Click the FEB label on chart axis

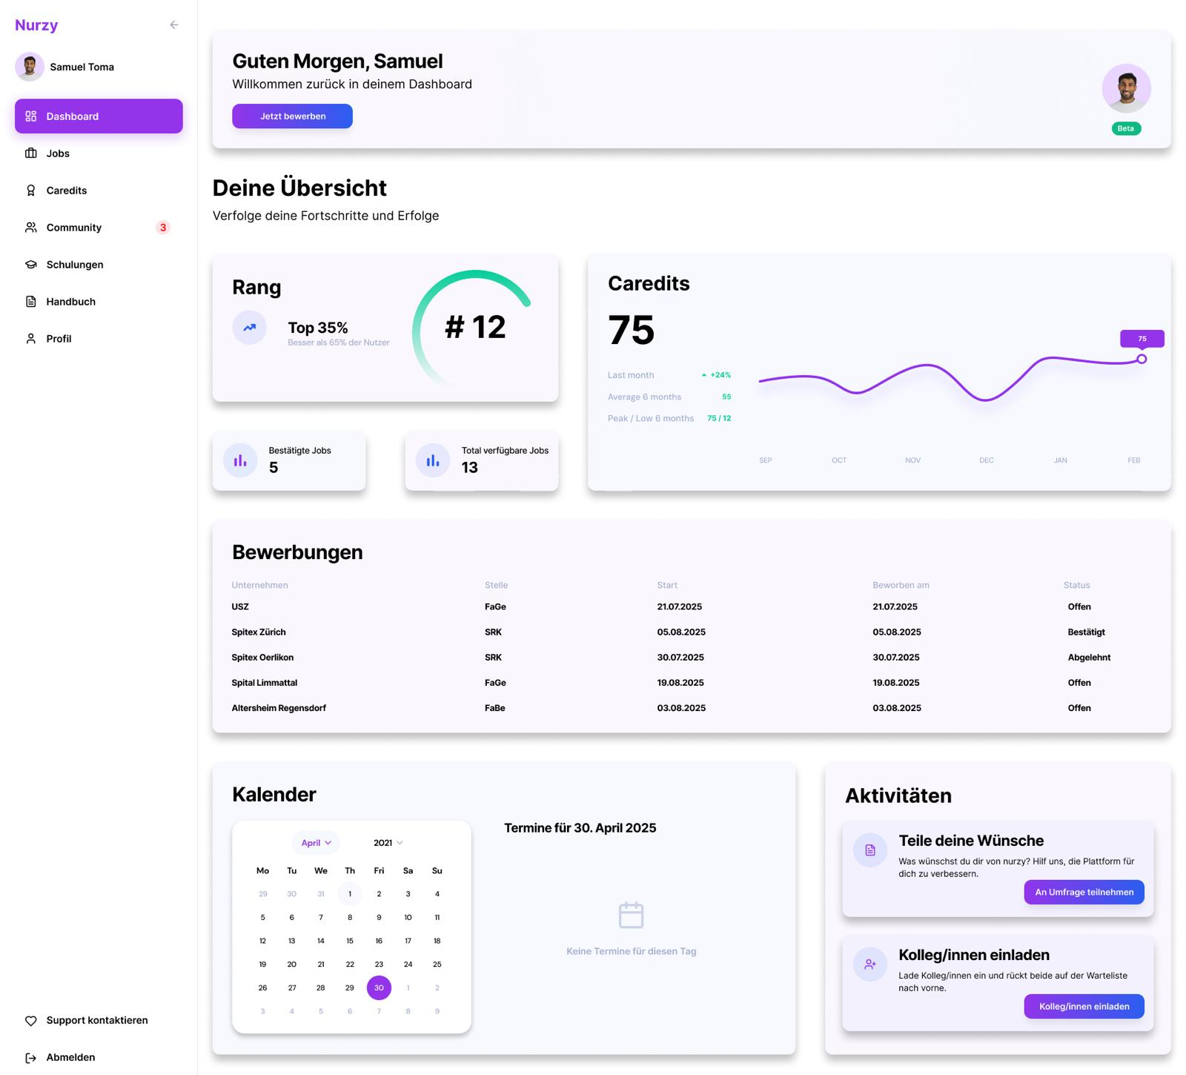[x=1134, y=460]
